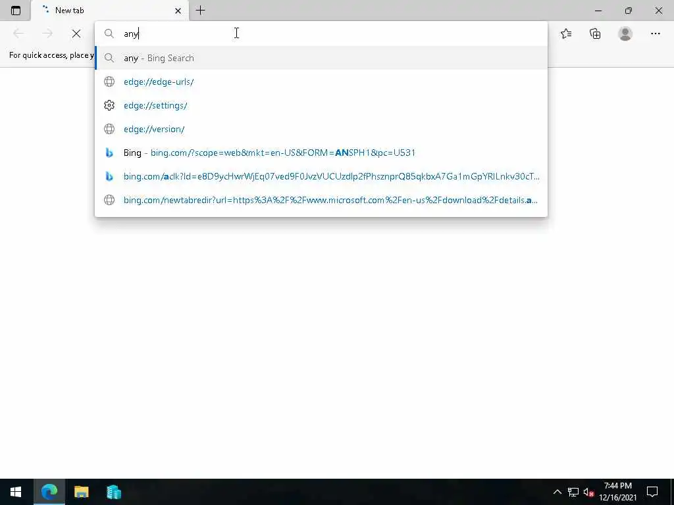This screenshot has width=674, height=505.
Task: Open the network status tray icon
Action: tap(573, 492)
